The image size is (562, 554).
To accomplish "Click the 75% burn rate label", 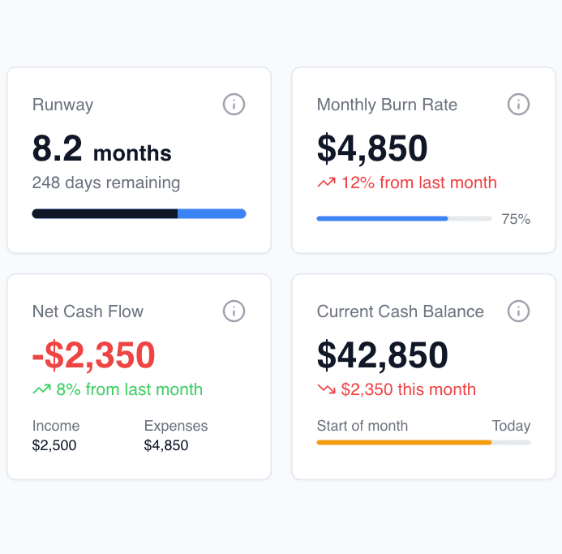I will coord(516,219).
